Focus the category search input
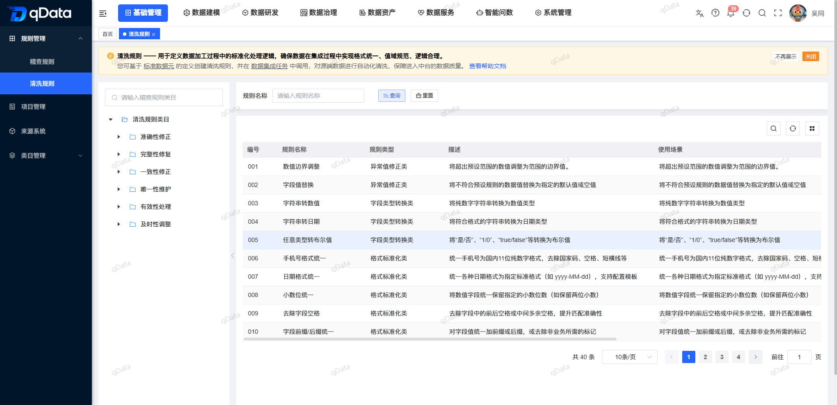The width and height of the screenshot is (837, 405). click(164, 97)
